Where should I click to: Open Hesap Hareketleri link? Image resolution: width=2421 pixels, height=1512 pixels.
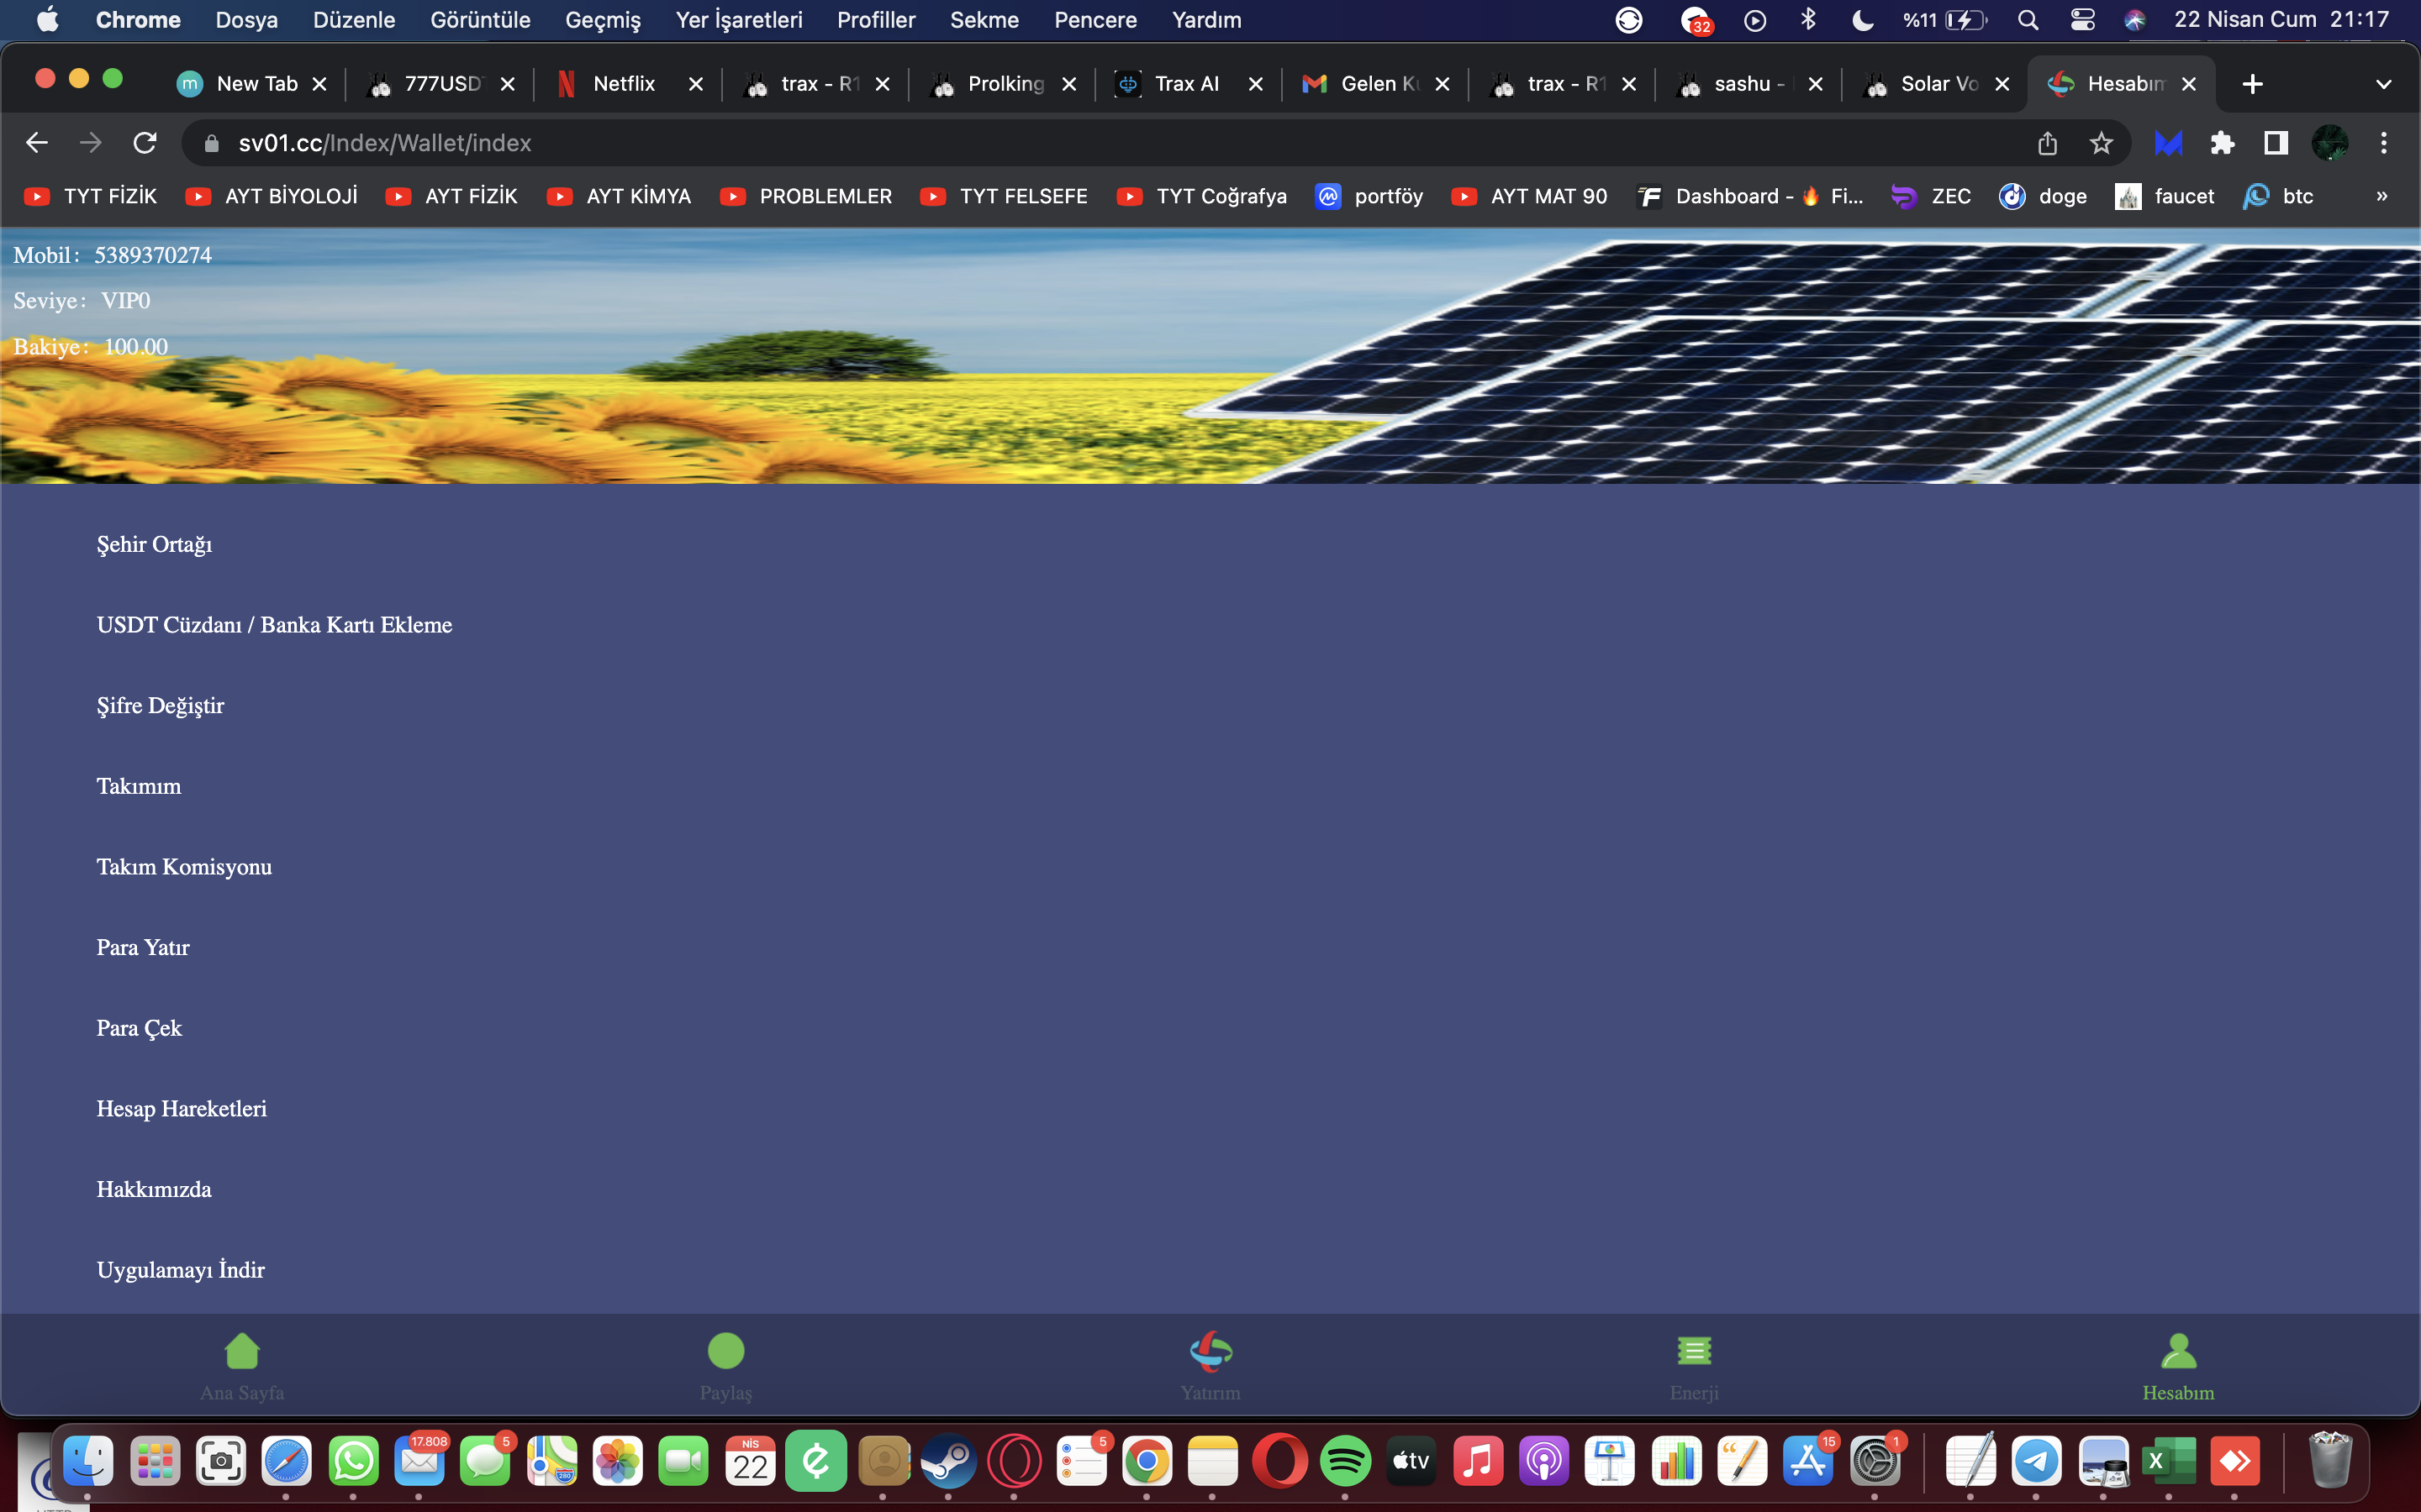click(182, 1108)
